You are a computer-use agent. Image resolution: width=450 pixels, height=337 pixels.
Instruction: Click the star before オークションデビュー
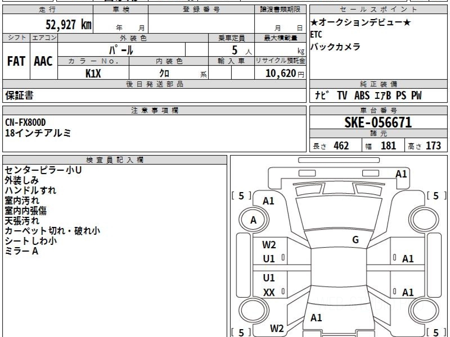[314, 23]
